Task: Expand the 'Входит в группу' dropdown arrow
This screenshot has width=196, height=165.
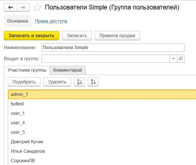Action: [173, 59]
